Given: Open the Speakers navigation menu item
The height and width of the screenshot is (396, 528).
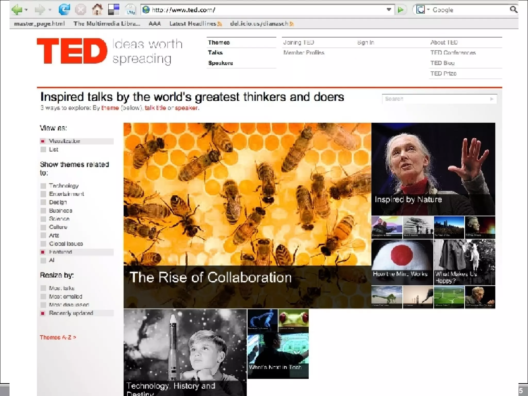Looking at the screenshot, I should click(x=220, y=63).
